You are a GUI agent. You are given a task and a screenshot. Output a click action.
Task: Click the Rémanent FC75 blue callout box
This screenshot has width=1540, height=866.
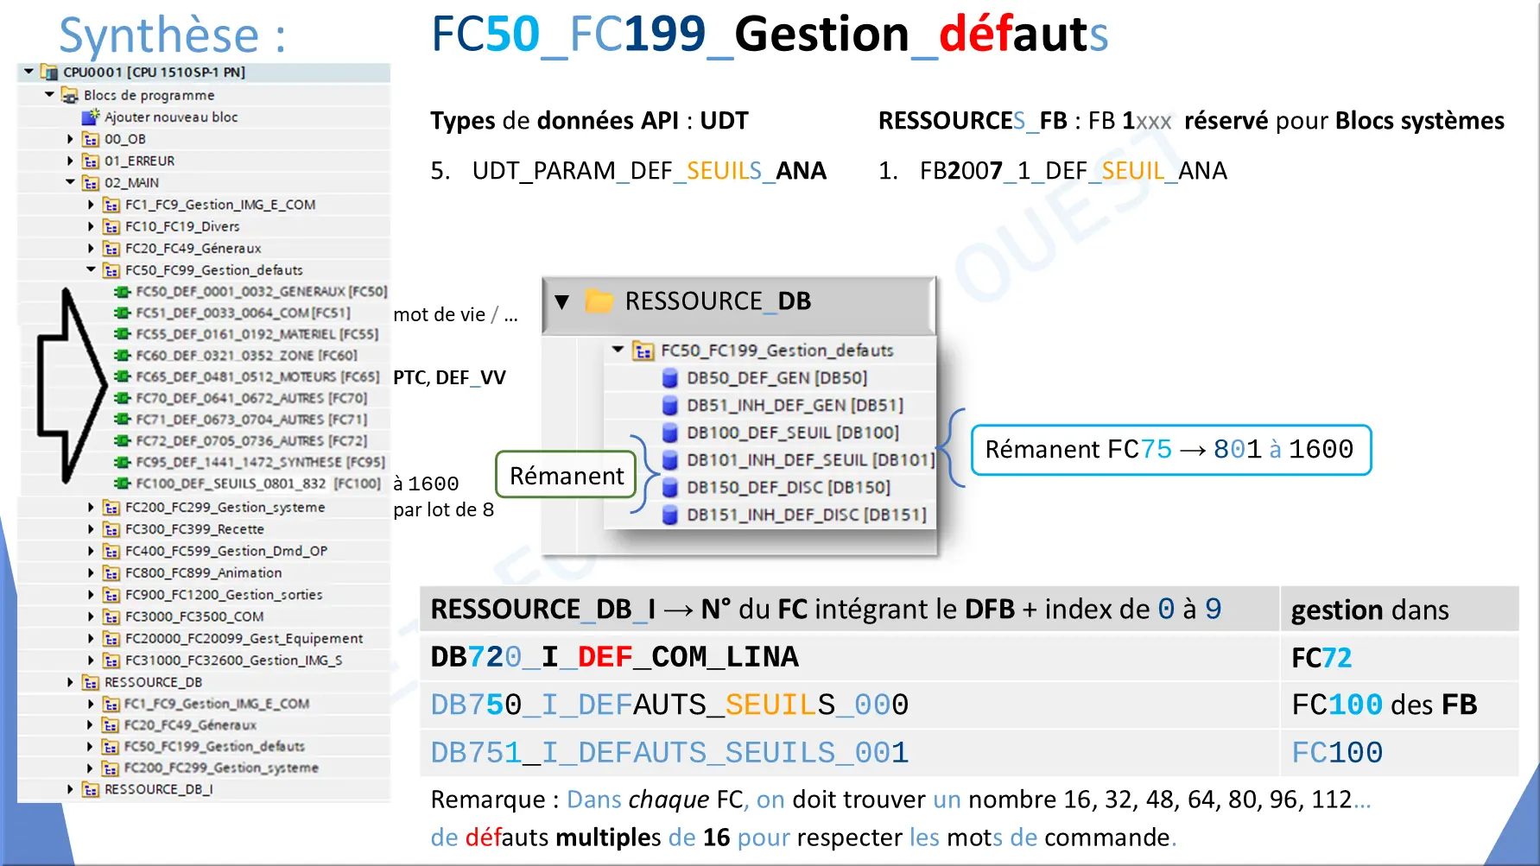pyautogui.click(x=1170, y=450)
